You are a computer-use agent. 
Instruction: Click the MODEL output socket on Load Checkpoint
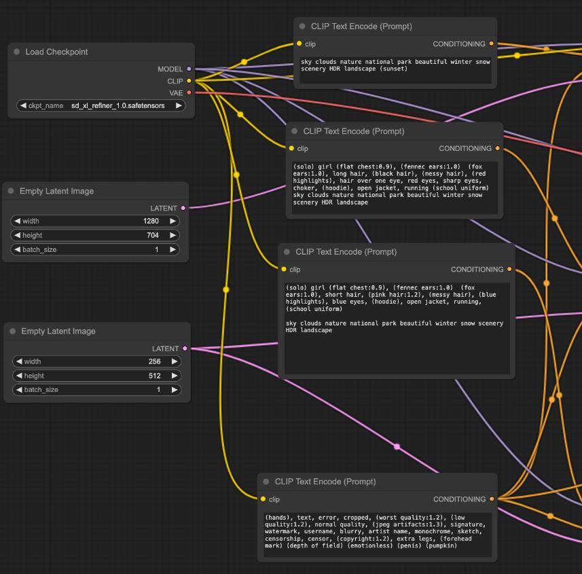189,69
